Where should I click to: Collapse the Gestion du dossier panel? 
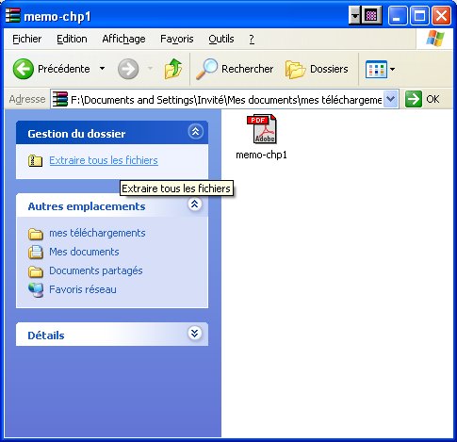pos(195,131)
